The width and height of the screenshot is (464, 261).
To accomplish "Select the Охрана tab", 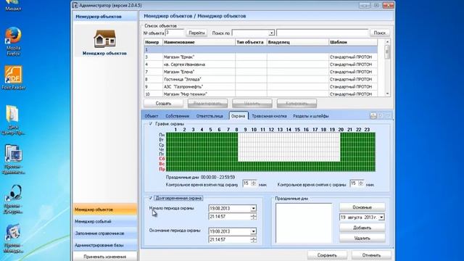I will tap(239, 116).
